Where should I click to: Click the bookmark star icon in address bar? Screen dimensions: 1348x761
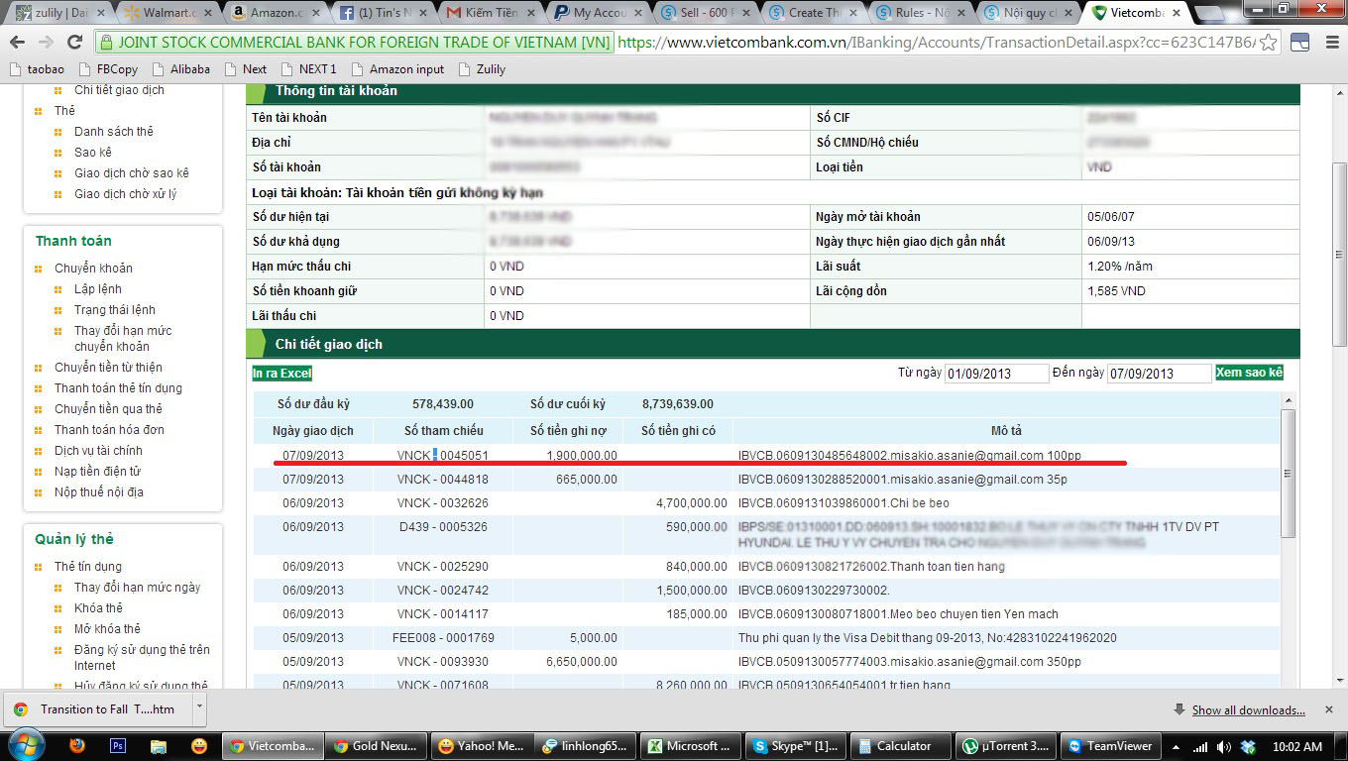[x=1268, y=43]
